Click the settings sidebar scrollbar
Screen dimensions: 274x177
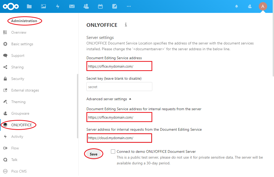click(77, 106)
